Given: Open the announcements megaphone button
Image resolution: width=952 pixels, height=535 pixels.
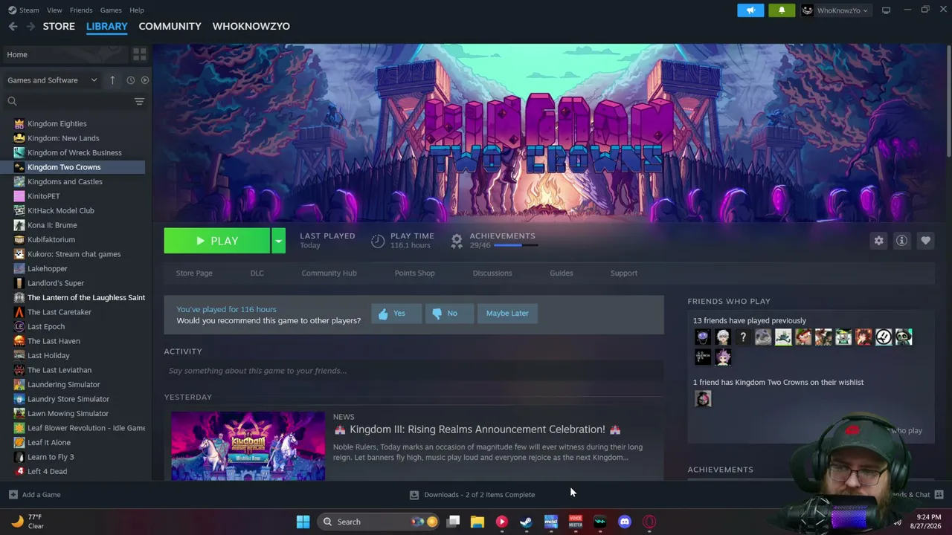Looking at the screenshot, I should pos(750,10).
